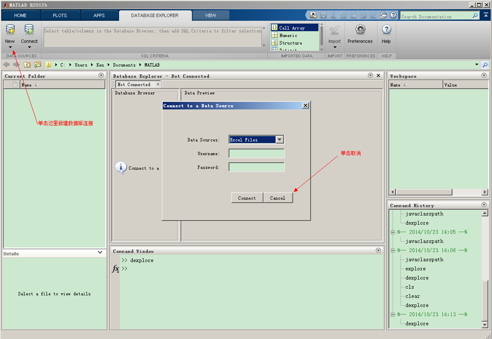Open the address bar history dropdown
This screenshot has width=492, height=339.
[x=477, y=64]
